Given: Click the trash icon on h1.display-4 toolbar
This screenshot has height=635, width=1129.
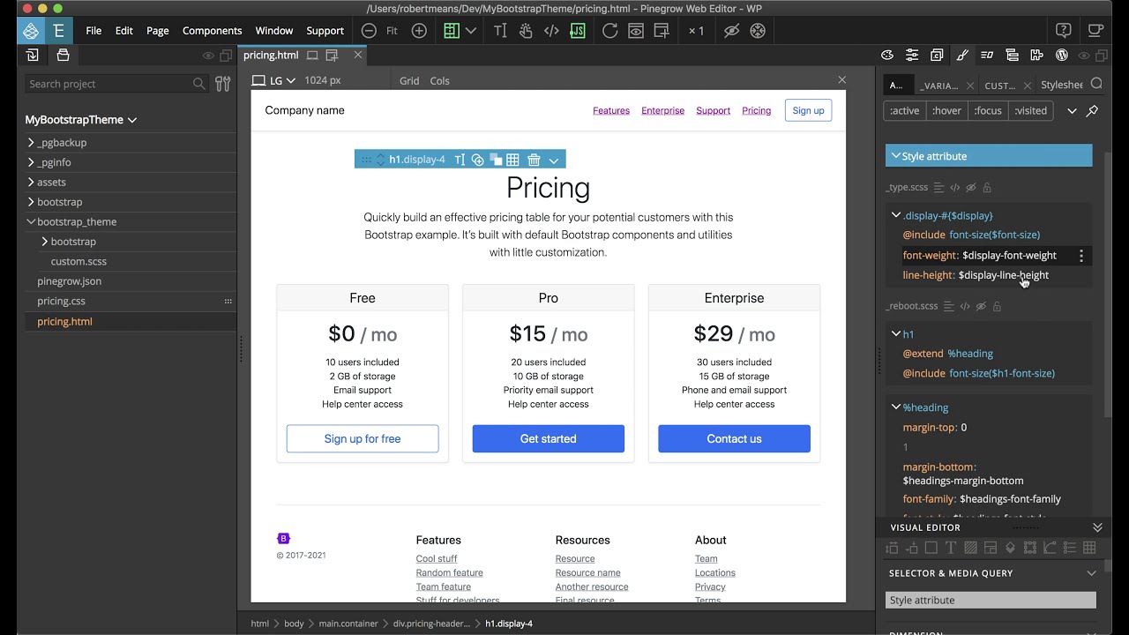Looking at the screenshot, I should [534, 160].
